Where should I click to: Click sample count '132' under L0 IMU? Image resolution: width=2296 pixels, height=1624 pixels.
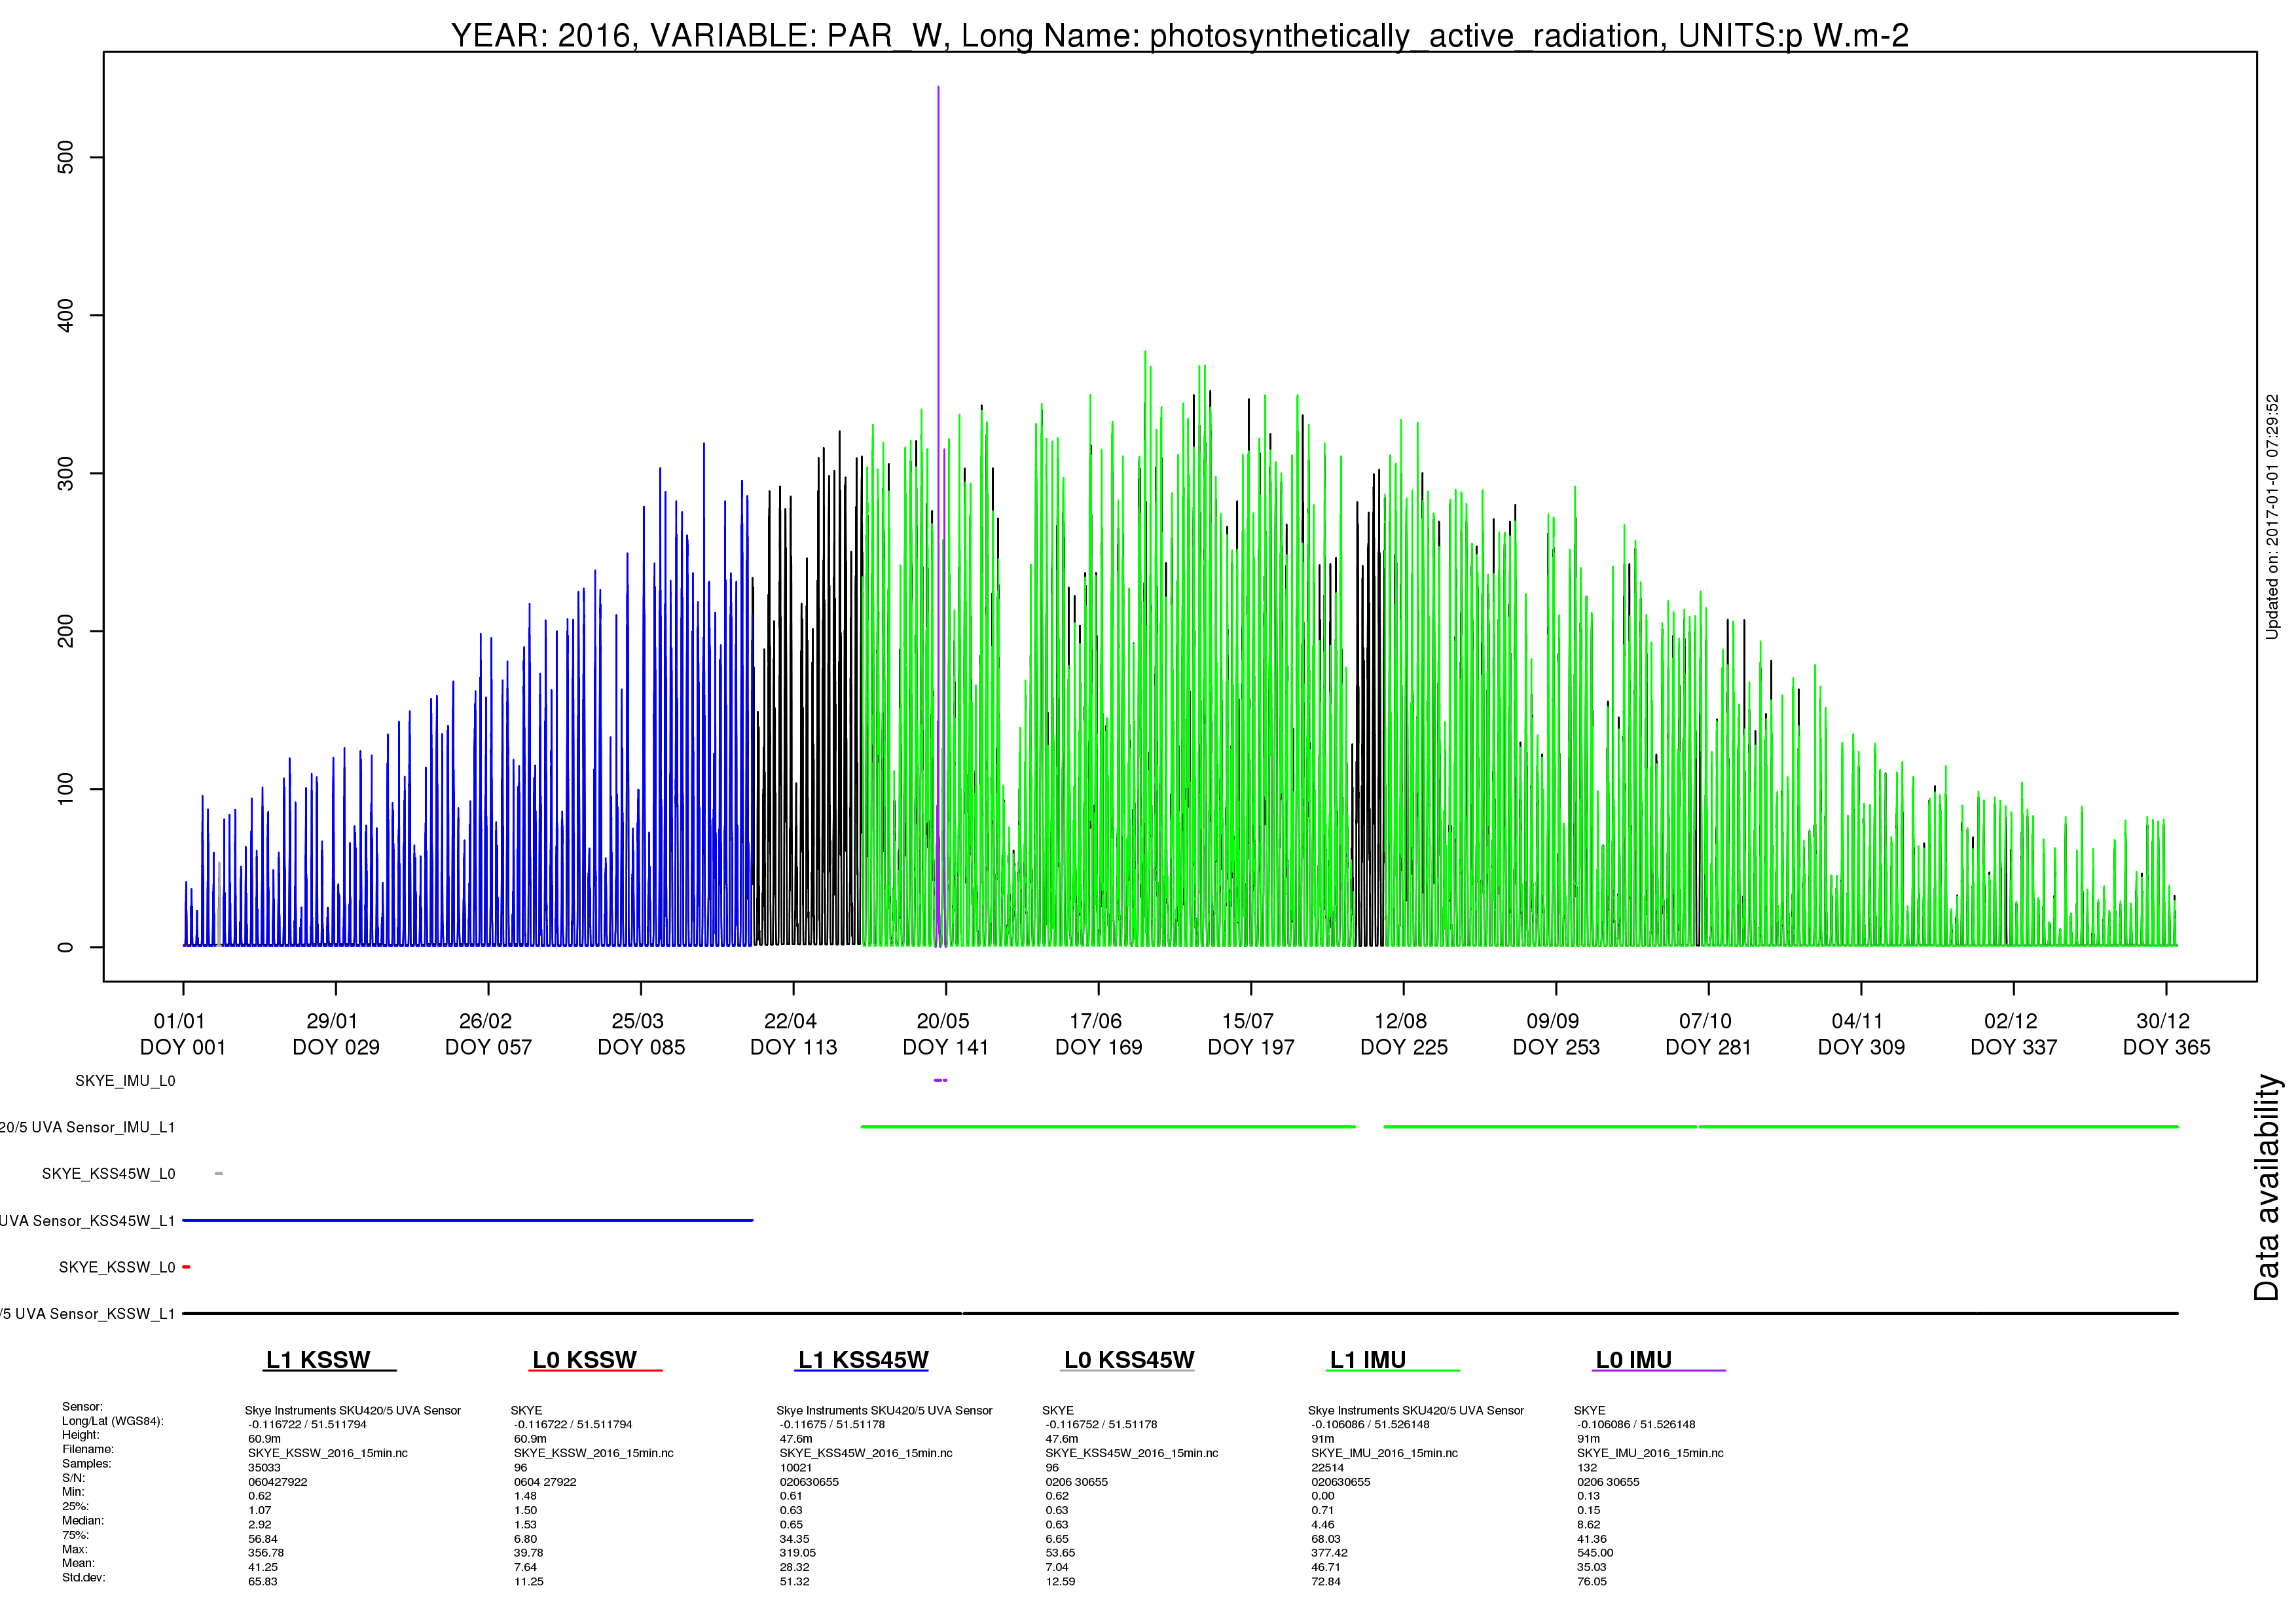coord(1587,1468)
